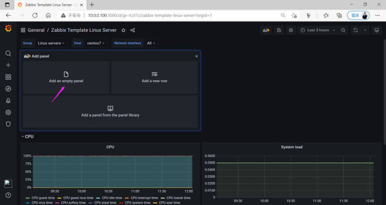
Task: Click the browser profile login button
Action: [358, 16]
